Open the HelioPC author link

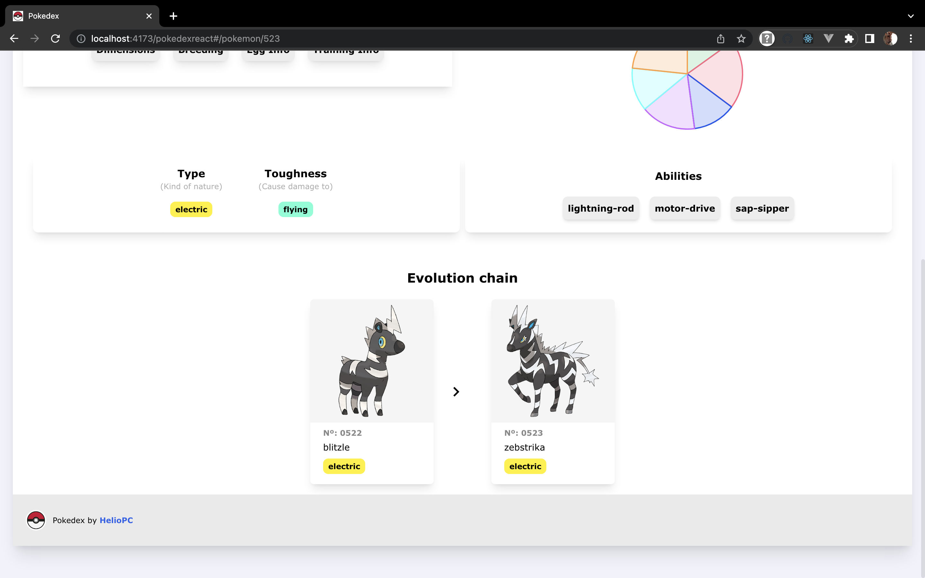116,520
